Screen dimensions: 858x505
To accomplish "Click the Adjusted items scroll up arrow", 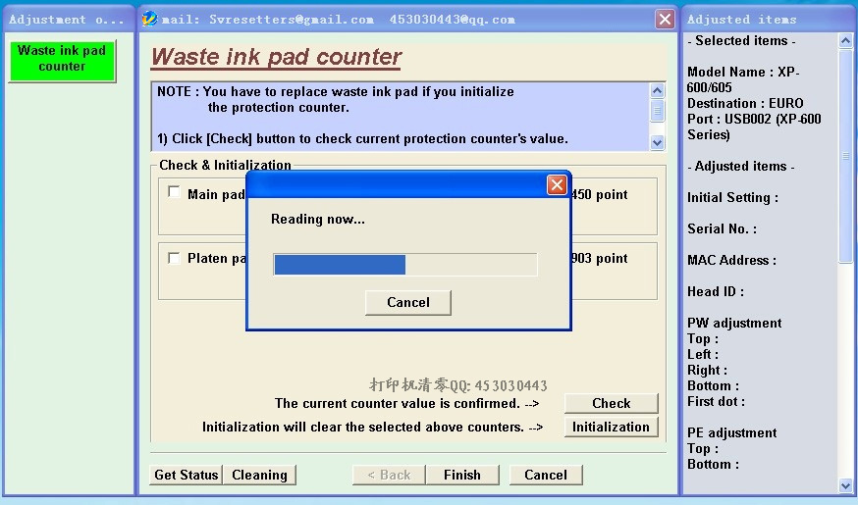I will click(x=845, y=41).
